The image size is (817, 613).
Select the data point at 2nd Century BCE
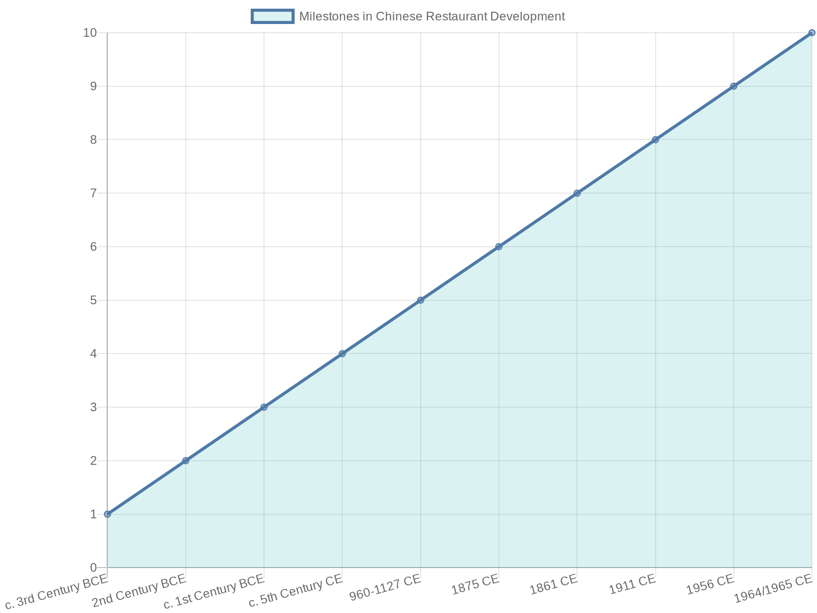pos(186,461)
